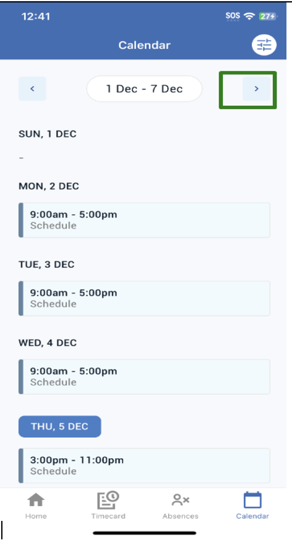The height and width of the screenshot is (548, 292).
Task: Tap the battery indicator in status bar
Action: [268, 16]
